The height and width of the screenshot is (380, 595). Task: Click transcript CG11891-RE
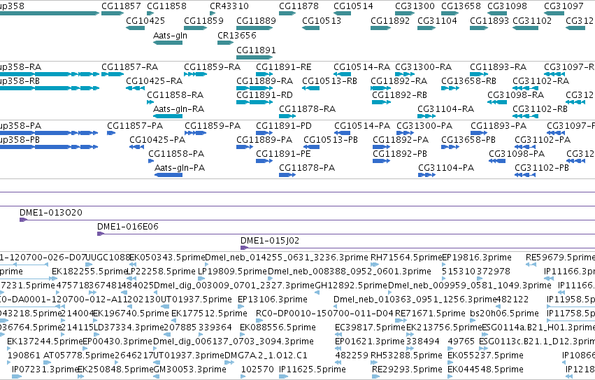[x=283, y=67]
